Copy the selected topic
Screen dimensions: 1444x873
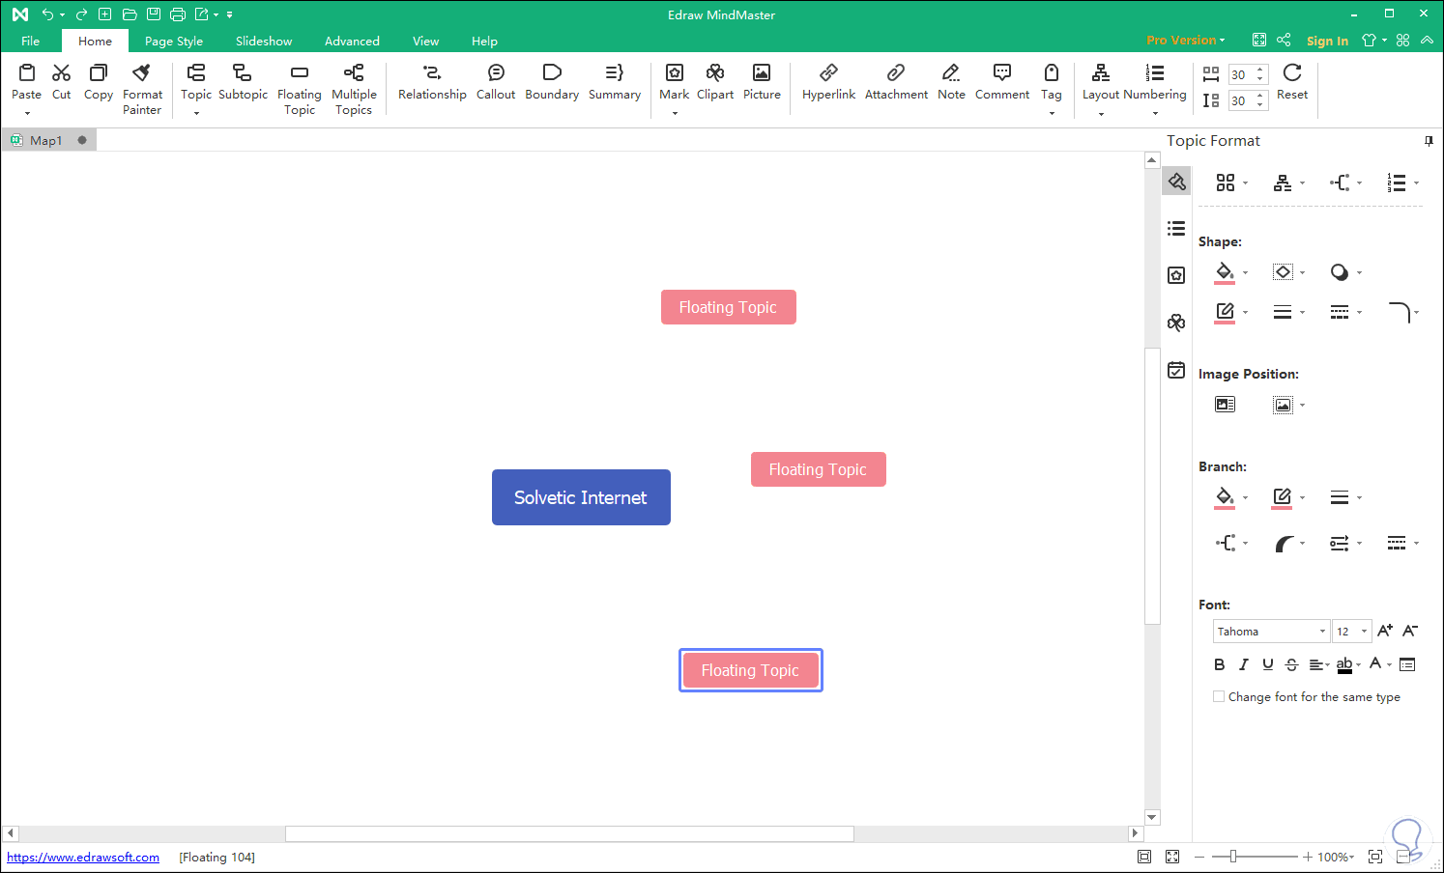coord(99,81)
